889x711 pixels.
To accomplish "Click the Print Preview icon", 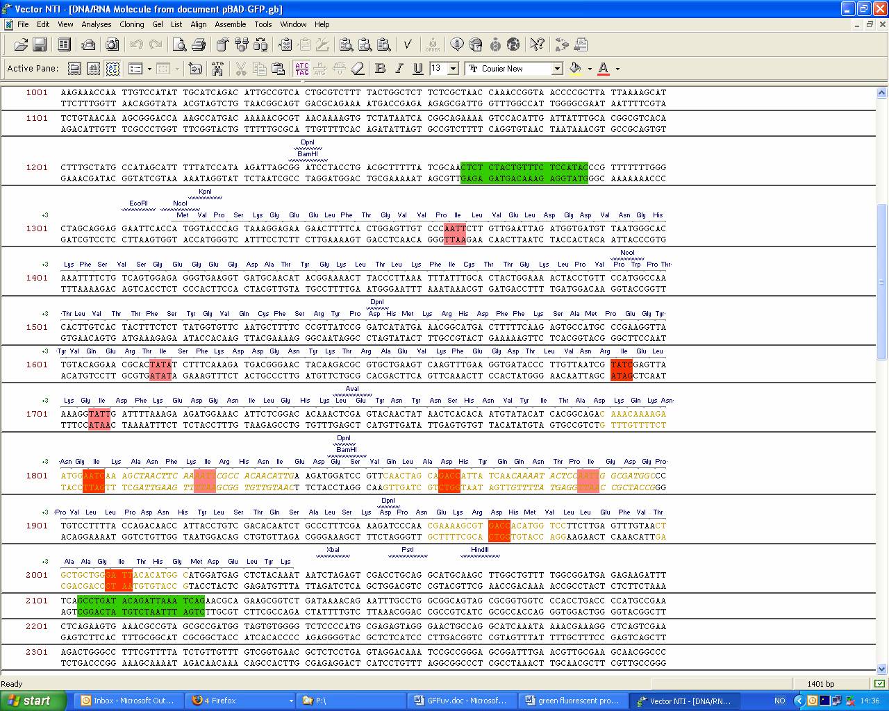I will pos(179,45).
